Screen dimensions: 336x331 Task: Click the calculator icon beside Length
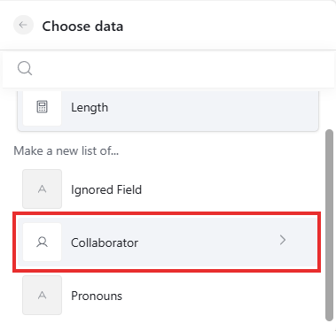click(42, 107)
